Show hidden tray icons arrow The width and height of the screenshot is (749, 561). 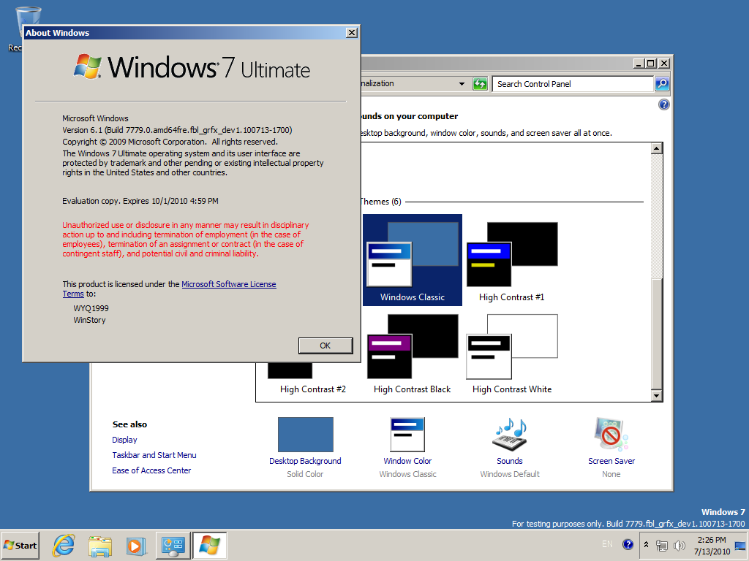tap(647, 544)
